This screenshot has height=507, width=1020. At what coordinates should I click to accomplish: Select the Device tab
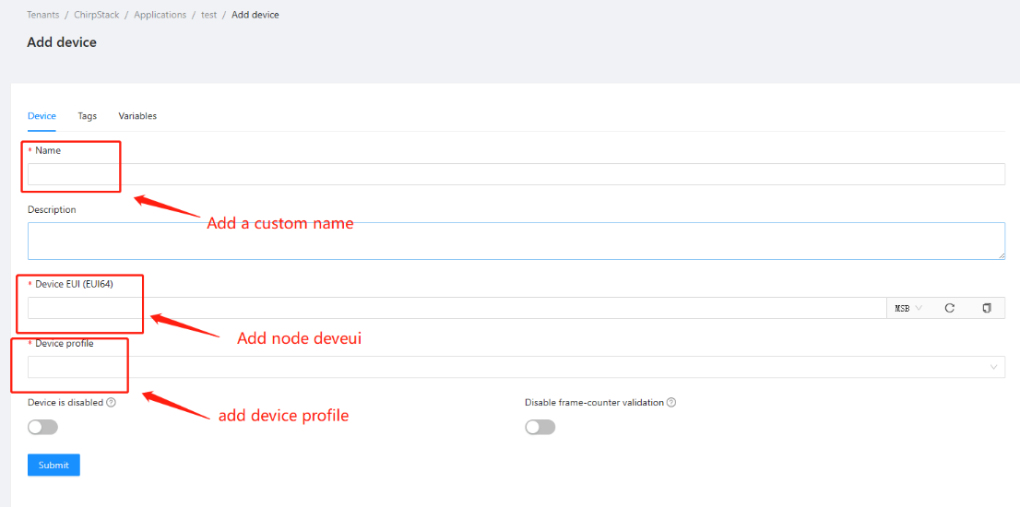[42, 116]
